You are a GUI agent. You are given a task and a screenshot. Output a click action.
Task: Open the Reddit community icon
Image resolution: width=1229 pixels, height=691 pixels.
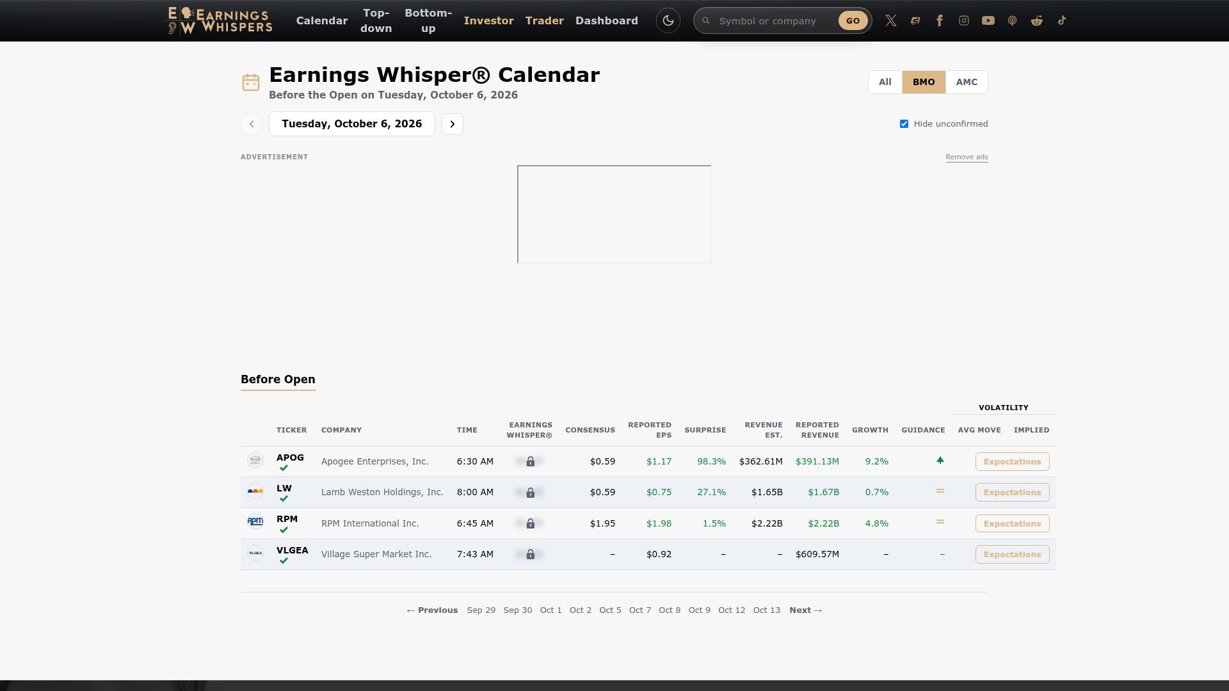1037,20
